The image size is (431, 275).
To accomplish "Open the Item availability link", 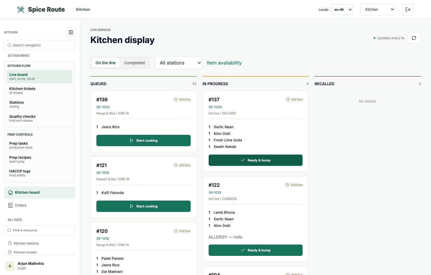I will pyautogui.click(x=224, y=63).
